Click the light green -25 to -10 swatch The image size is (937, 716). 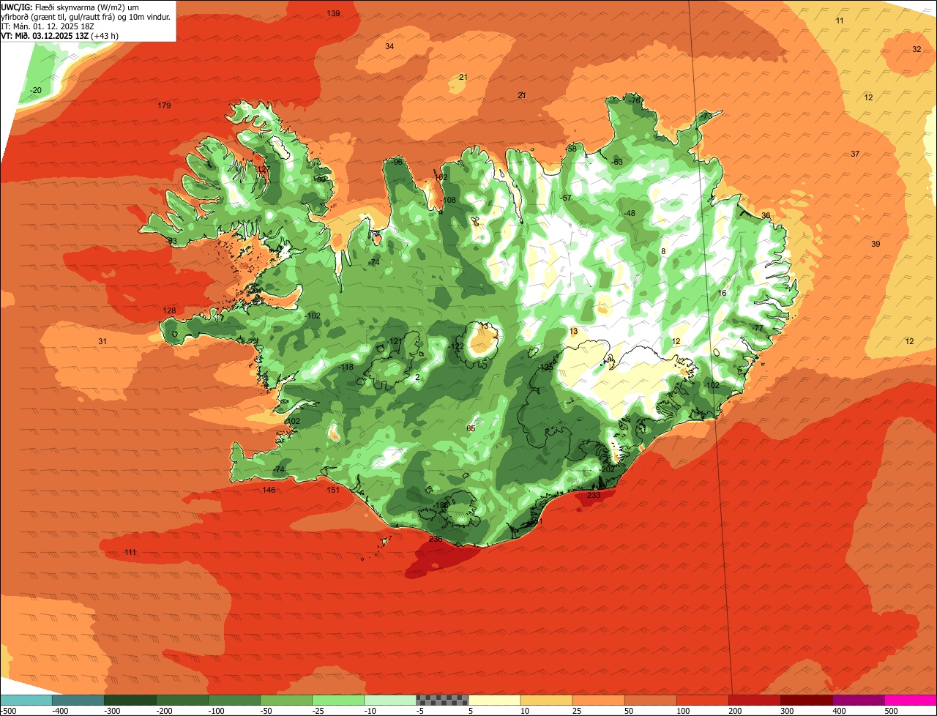click(x=338, y=700)
